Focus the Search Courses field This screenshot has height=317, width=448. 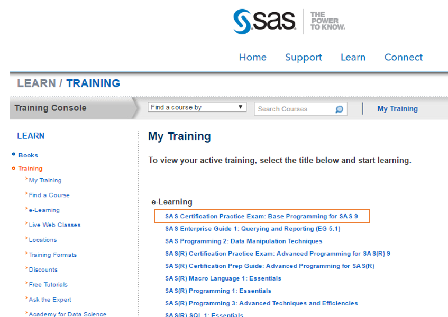[300, 109]
